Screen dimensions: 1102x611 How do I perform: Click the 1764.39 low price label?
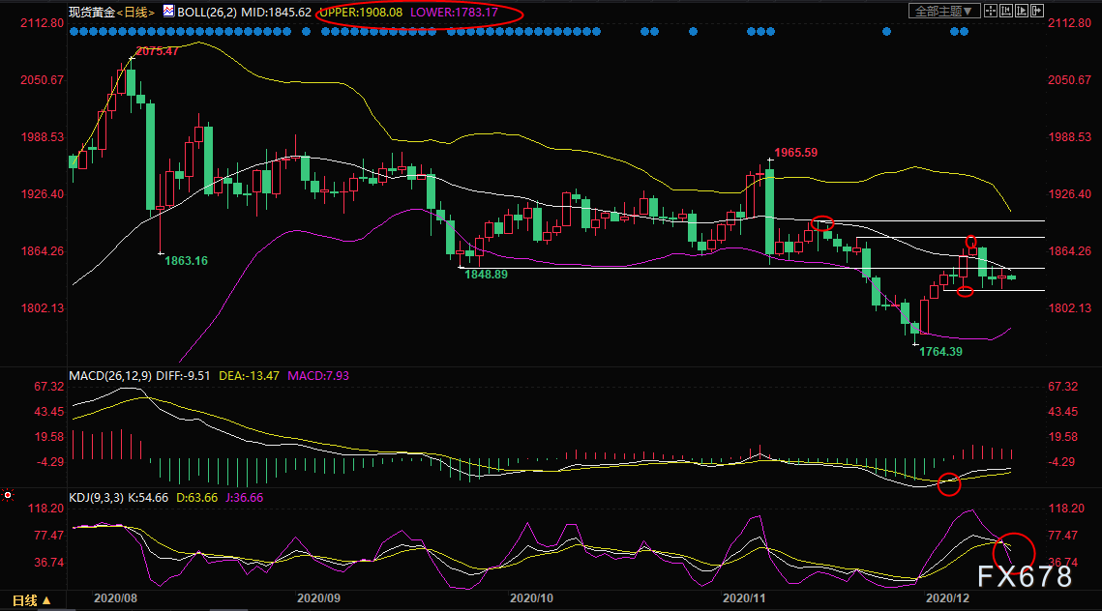pyautogui.click(x=940, y=351)
